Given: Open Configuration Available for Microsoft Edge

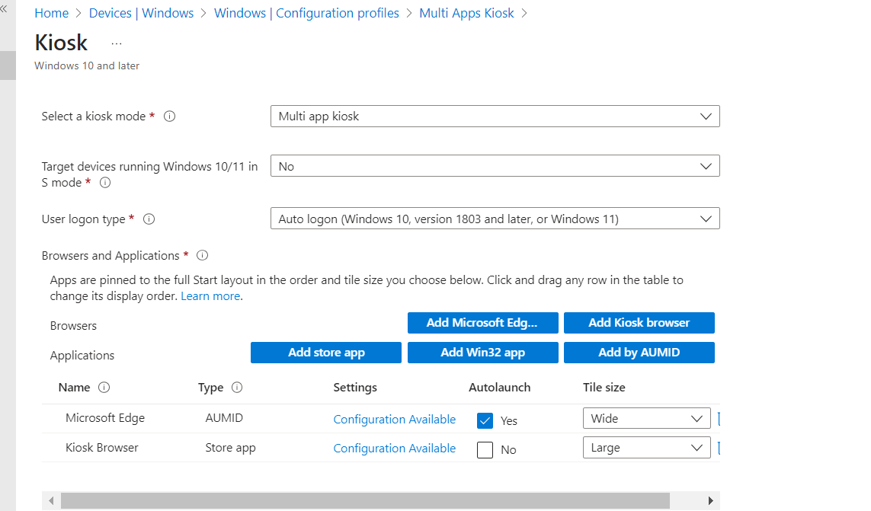Looking at the screenshot, I should 395,420.
